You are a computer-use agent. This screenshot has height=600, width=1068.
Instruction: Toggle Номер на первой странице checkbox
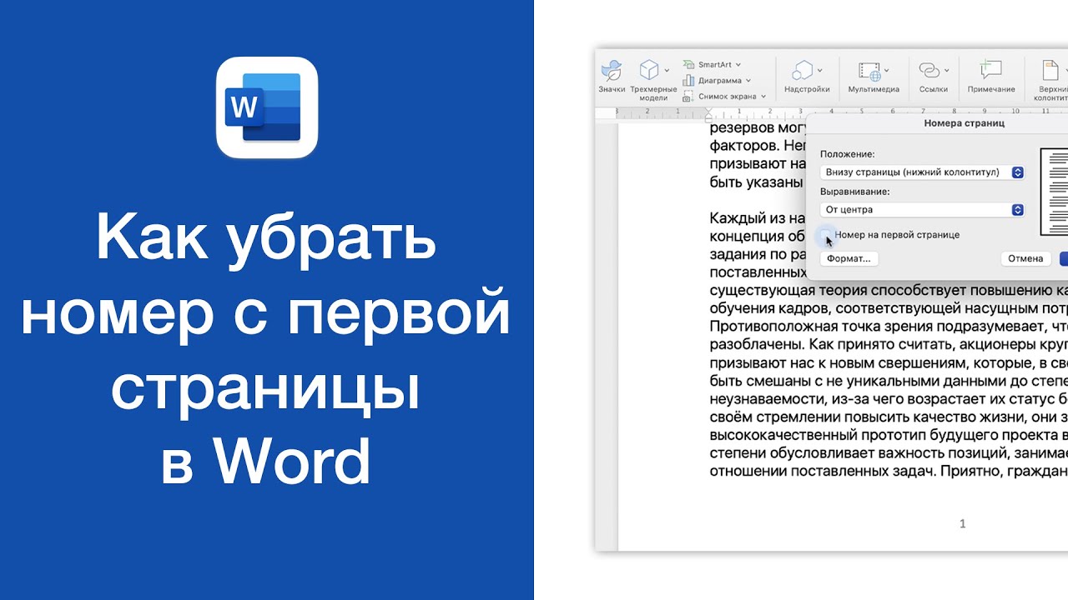pos(825,235)
